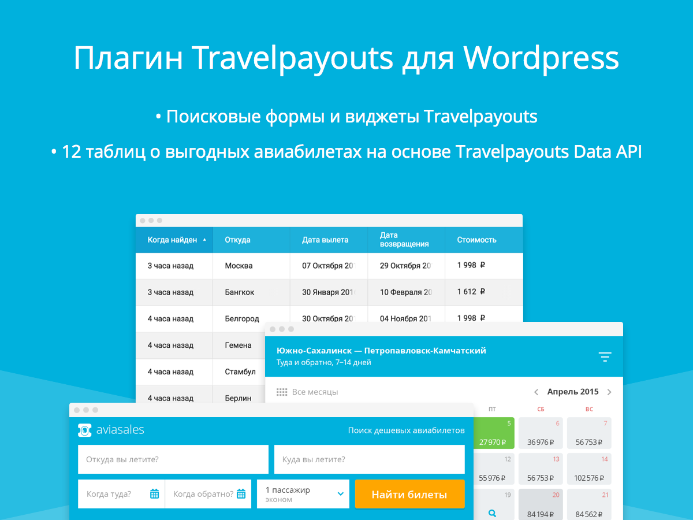The height and width of the screenshot is (520, 693).
Task: Click calendar icon in 'Когда обратно?' field
Action: click(x=241, y=494)
